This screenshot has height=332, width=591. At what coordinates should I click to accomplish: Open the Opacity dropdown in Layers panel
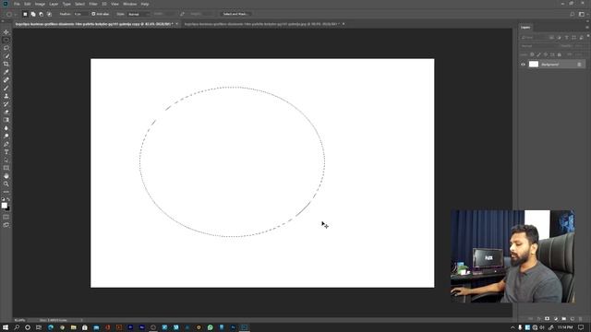pos(579,46)
